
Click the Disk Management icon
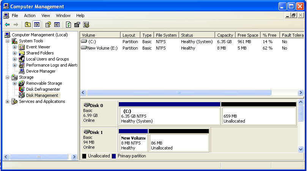[x=22, y=95]
